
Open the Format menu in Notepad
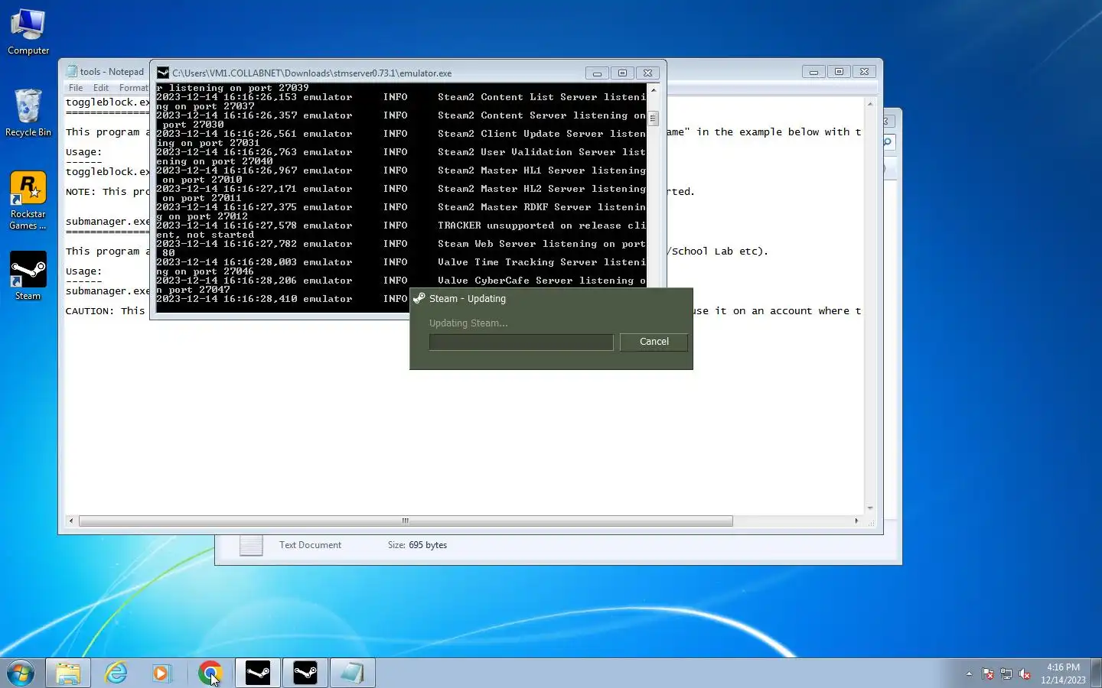point(134,88)
